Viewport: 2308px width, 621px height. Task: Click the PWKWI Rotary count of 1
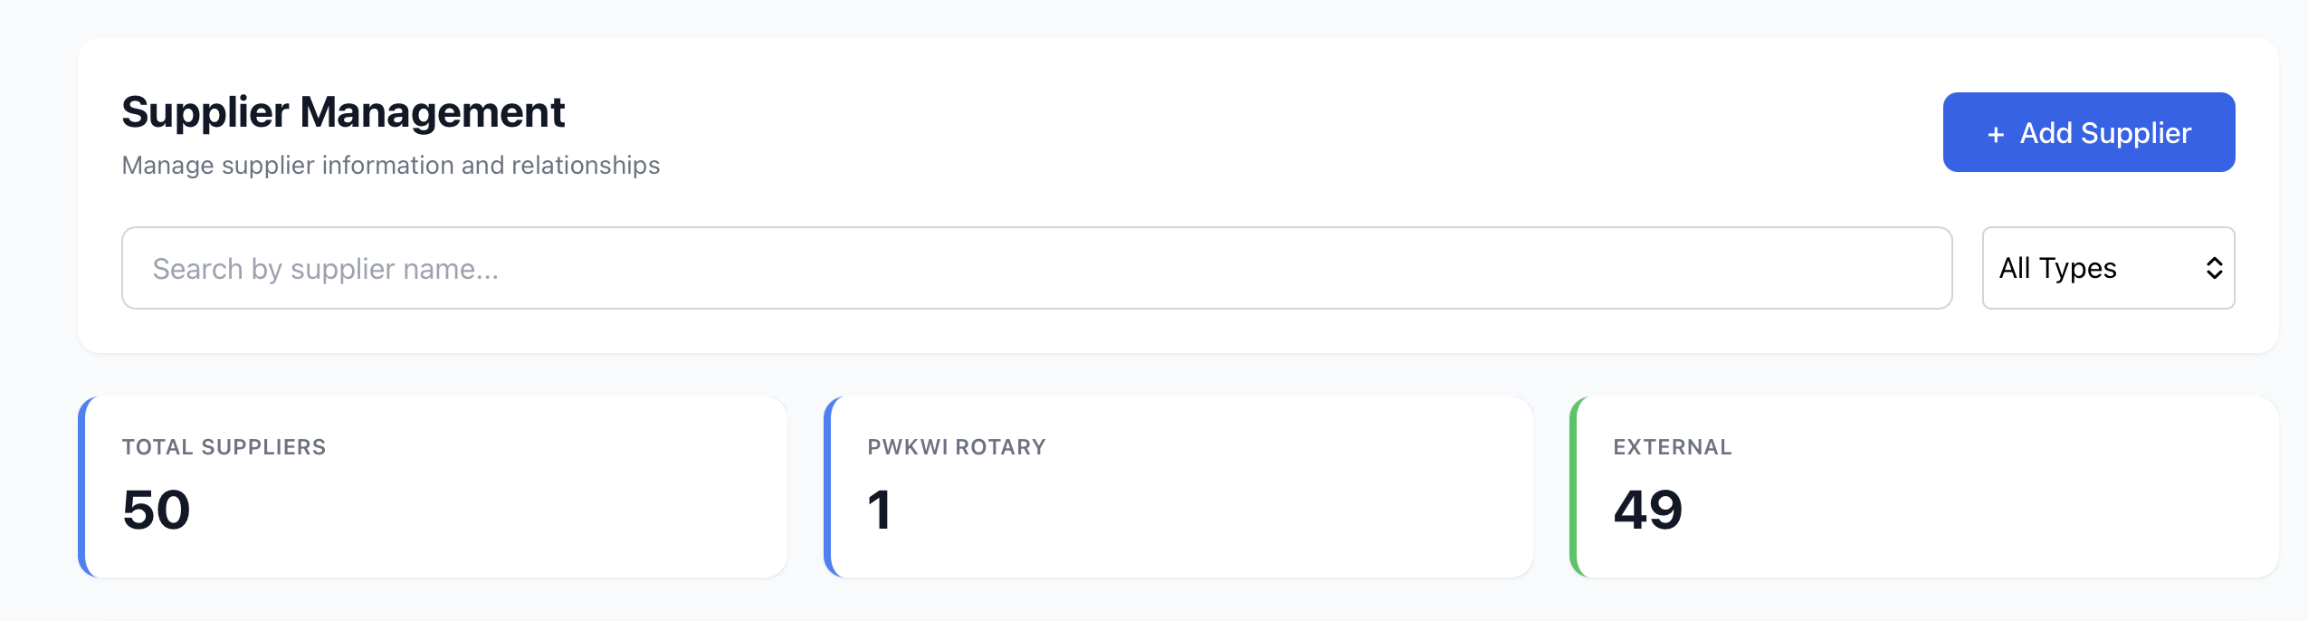[879, 510]
